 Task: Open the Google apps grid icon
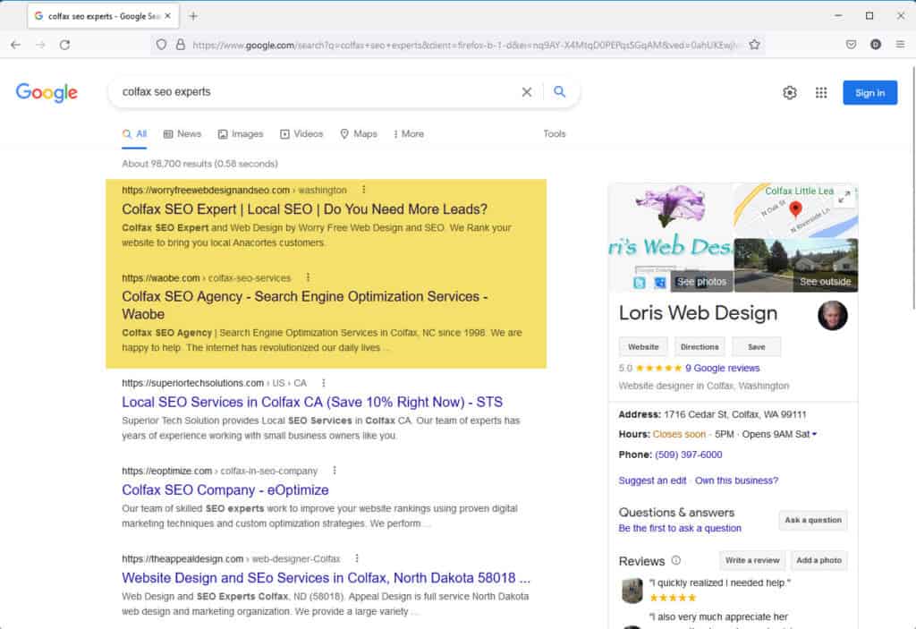(x=821, y=92)
